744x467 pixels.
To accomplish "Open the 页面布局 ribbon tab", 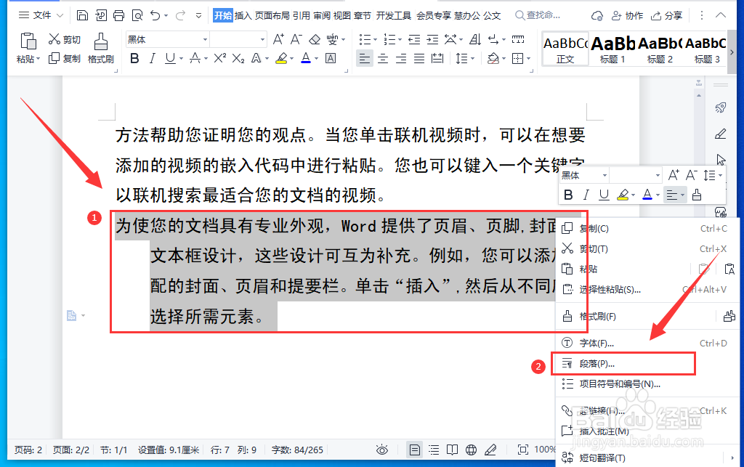I will point(272,16).
